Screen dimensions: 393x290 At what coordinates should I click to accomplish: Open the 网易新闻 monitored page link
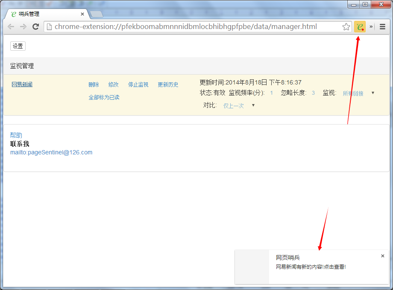click(x=22, y=84)
